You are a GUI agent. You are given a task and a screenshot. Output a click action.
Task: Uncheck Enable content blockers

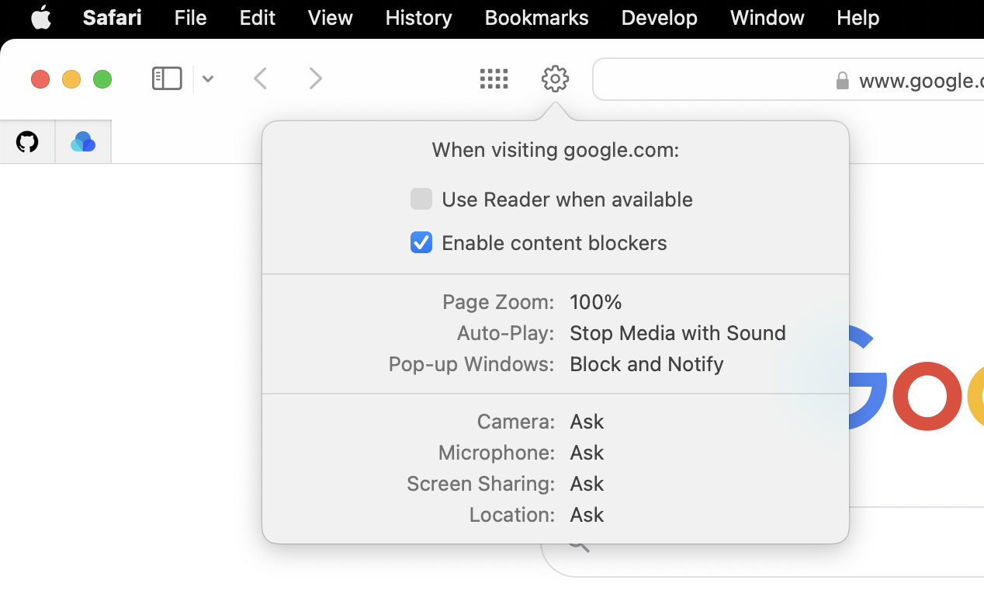[x=421, y=242]
